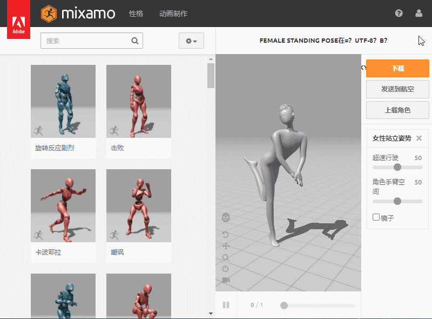Screen dimensions: 432x319
Task: Click the 卡波耶拉 caption text
Action: [48, 252]
